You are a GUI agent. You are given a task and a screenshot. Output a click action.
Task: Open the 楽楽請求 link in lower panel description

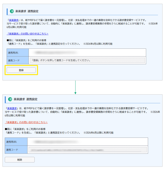click(x=12, y=108)
